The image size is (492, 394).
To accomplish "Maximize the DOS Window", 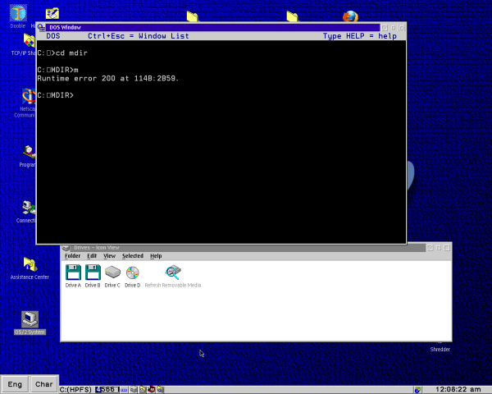I will (401, 28).
